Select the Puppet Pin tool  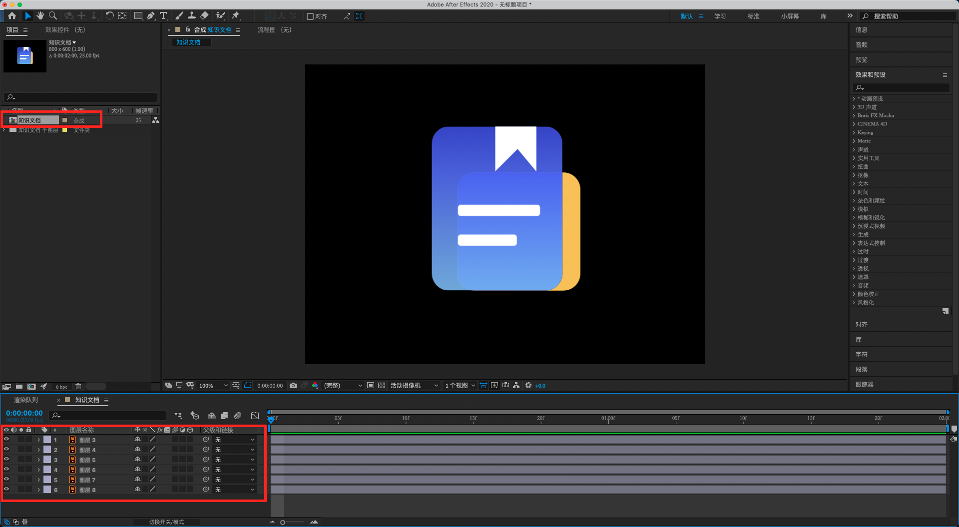click(236, 16)
